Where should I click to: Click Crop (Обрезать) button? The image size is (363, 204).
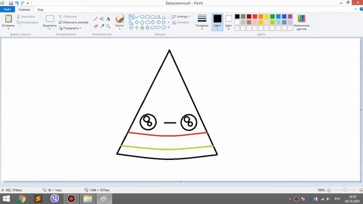pyautogui.click(x=68, y=16)
